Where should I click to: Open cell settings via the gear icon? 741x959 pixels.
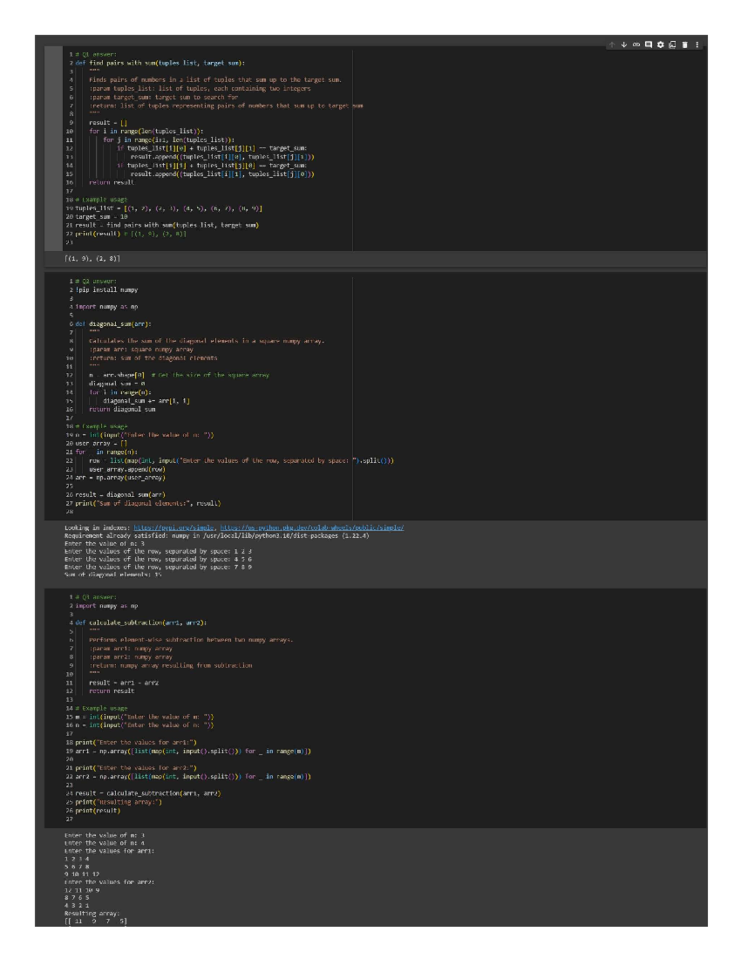click(x=660, y=44)
